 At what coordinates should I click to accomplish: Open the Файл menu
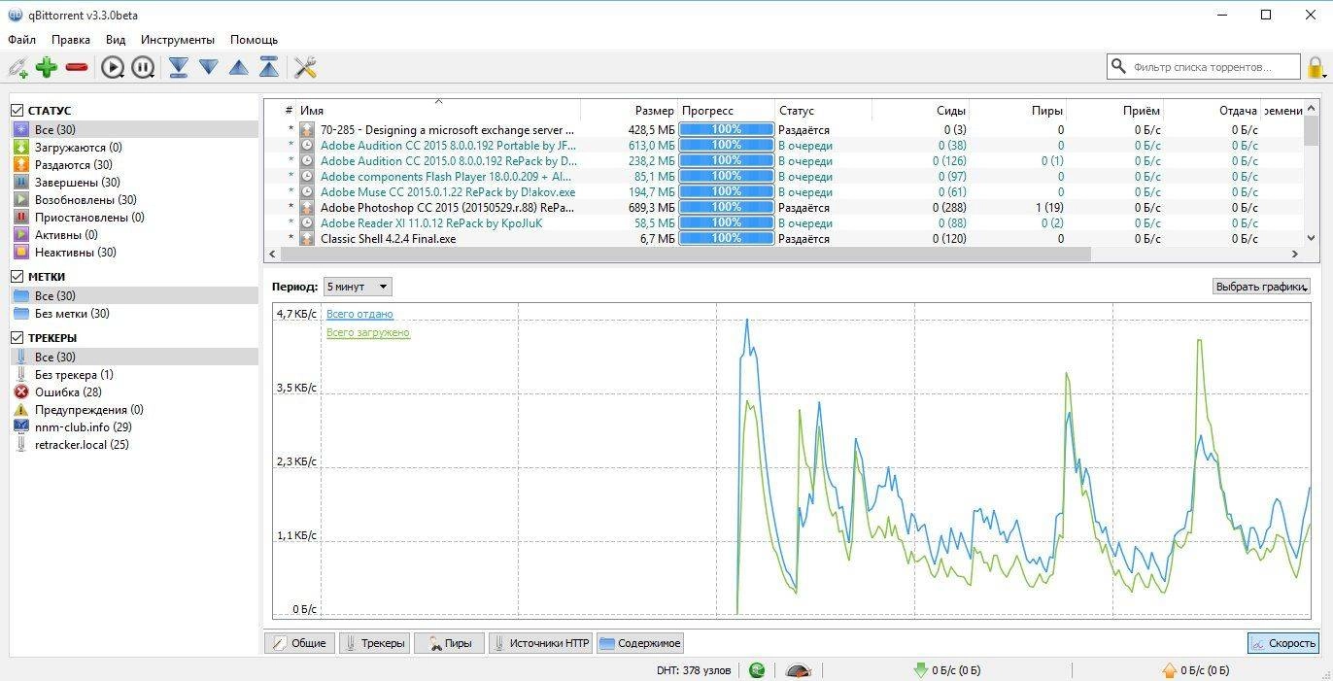tap(21, 40)
